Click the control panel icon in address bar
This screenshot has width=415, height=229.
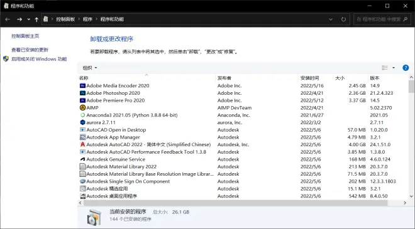point(46,19)
